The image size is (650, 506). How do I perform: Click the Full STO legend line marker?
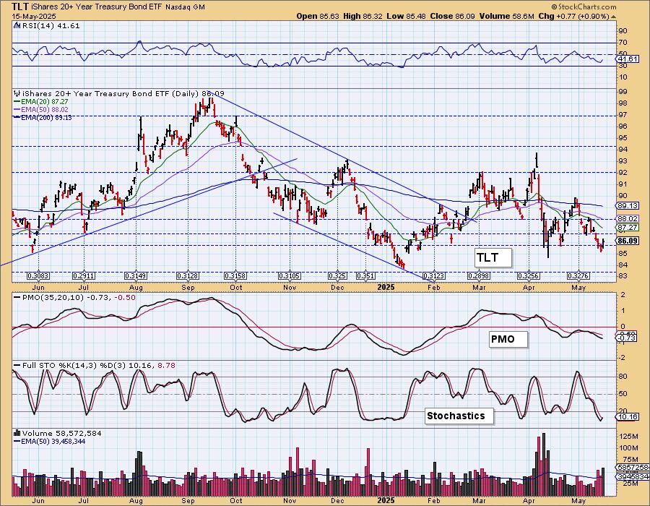[17, 365]
